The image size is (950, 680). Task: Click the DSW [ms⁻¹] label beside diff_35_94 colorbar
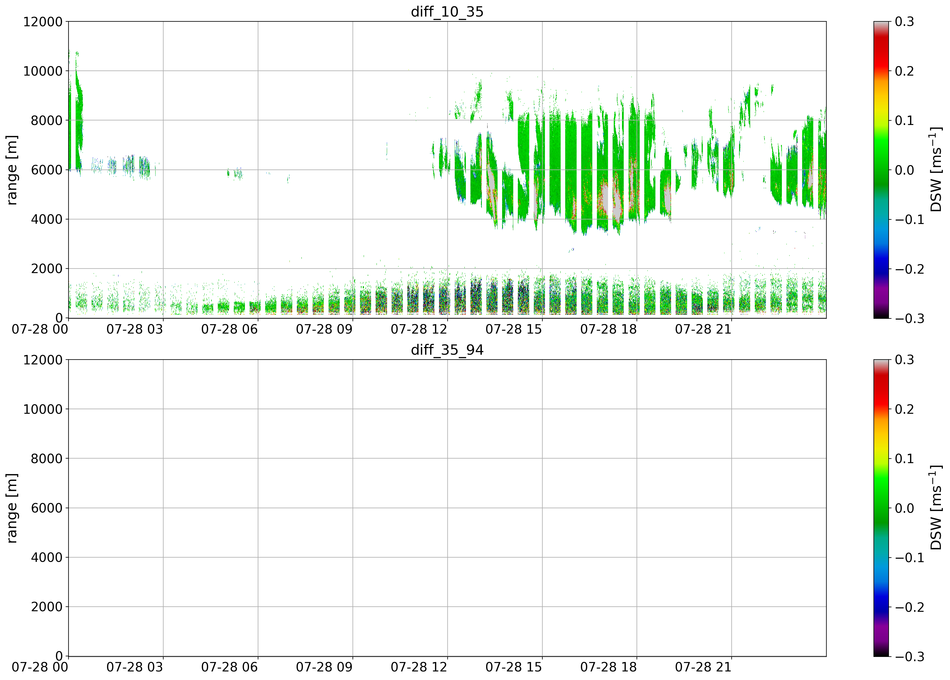coord(936,508)
